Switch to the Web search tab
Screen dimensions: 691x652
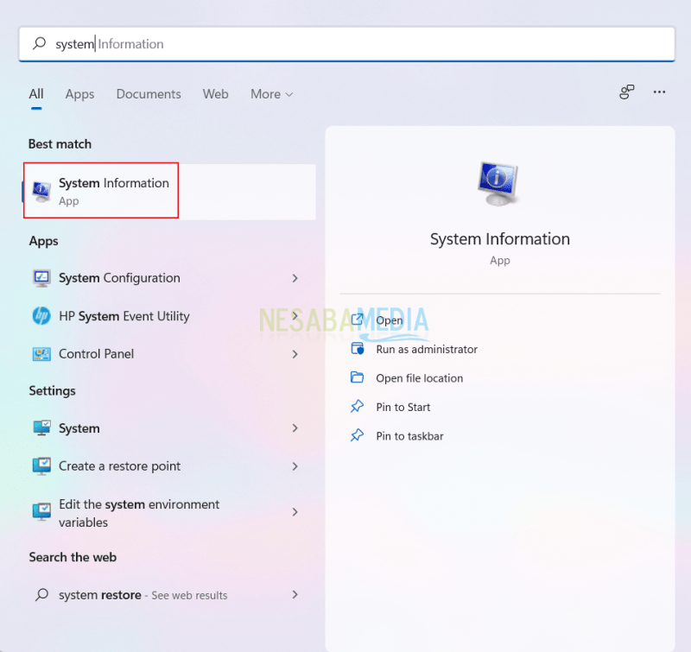click(x=215, y=94)
